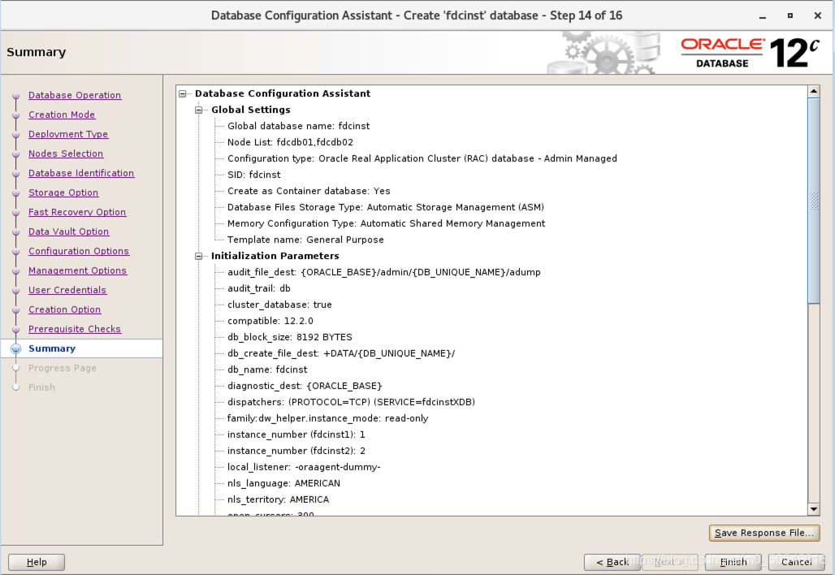Click Finish to create the database

click(733, 562)
